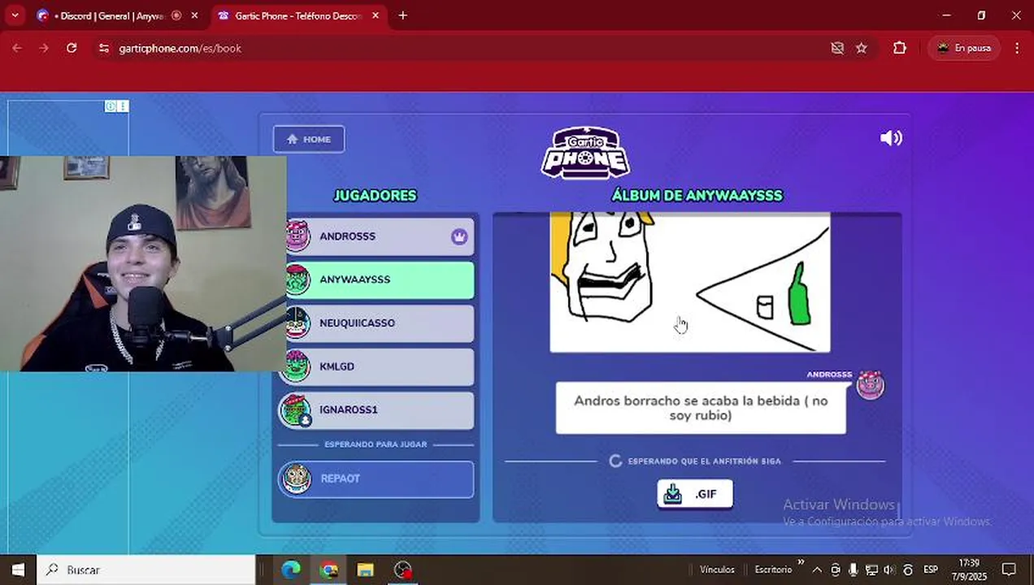Reload the Gartic Phone page

coord(72,48)
